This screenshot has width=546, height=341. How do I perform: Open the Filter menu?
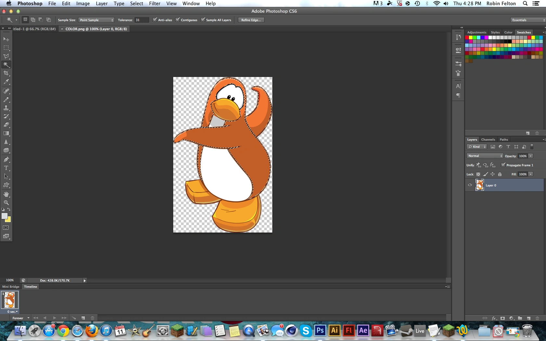[154, 4]
